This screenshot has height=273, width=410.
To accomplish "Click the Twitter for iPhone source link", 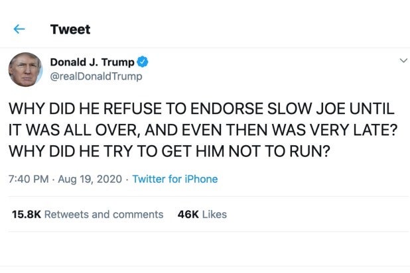I will tap(175, 179).
